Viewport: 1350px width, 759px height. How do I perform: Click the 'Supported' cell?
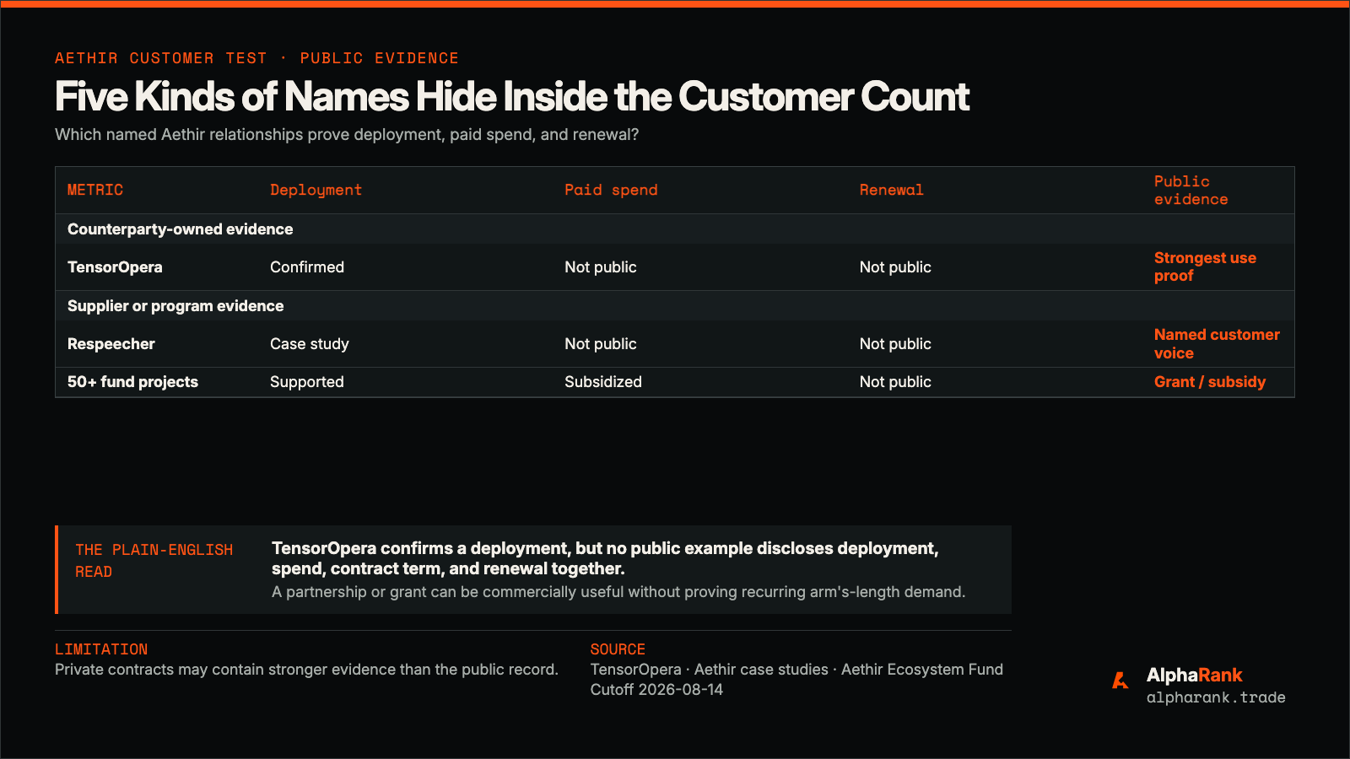(307, 382)
